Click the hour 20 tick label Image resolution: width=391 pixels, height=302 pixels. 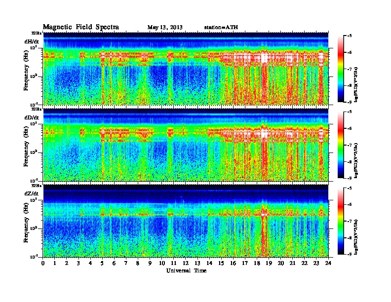tap(281, 263)
